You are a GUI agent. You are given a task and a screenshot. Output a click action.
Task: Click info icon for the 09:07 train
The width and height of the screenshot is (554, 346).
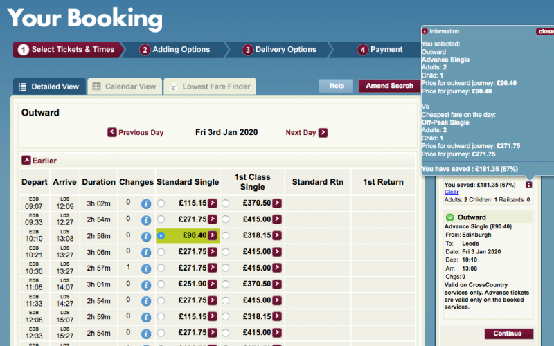(x=146, y=203)
